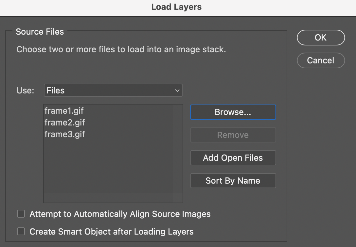
Task: Sort the file list by name
Action: pyautogui.click(x=233, y=181)
